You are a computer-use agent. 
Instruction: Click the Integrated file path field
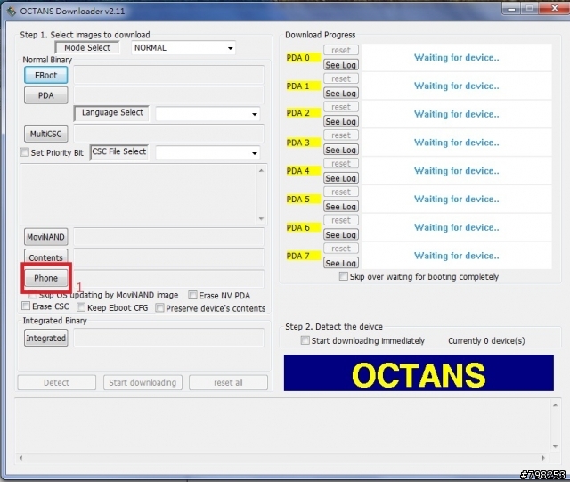pyautogui.click(x=168, y=338)
